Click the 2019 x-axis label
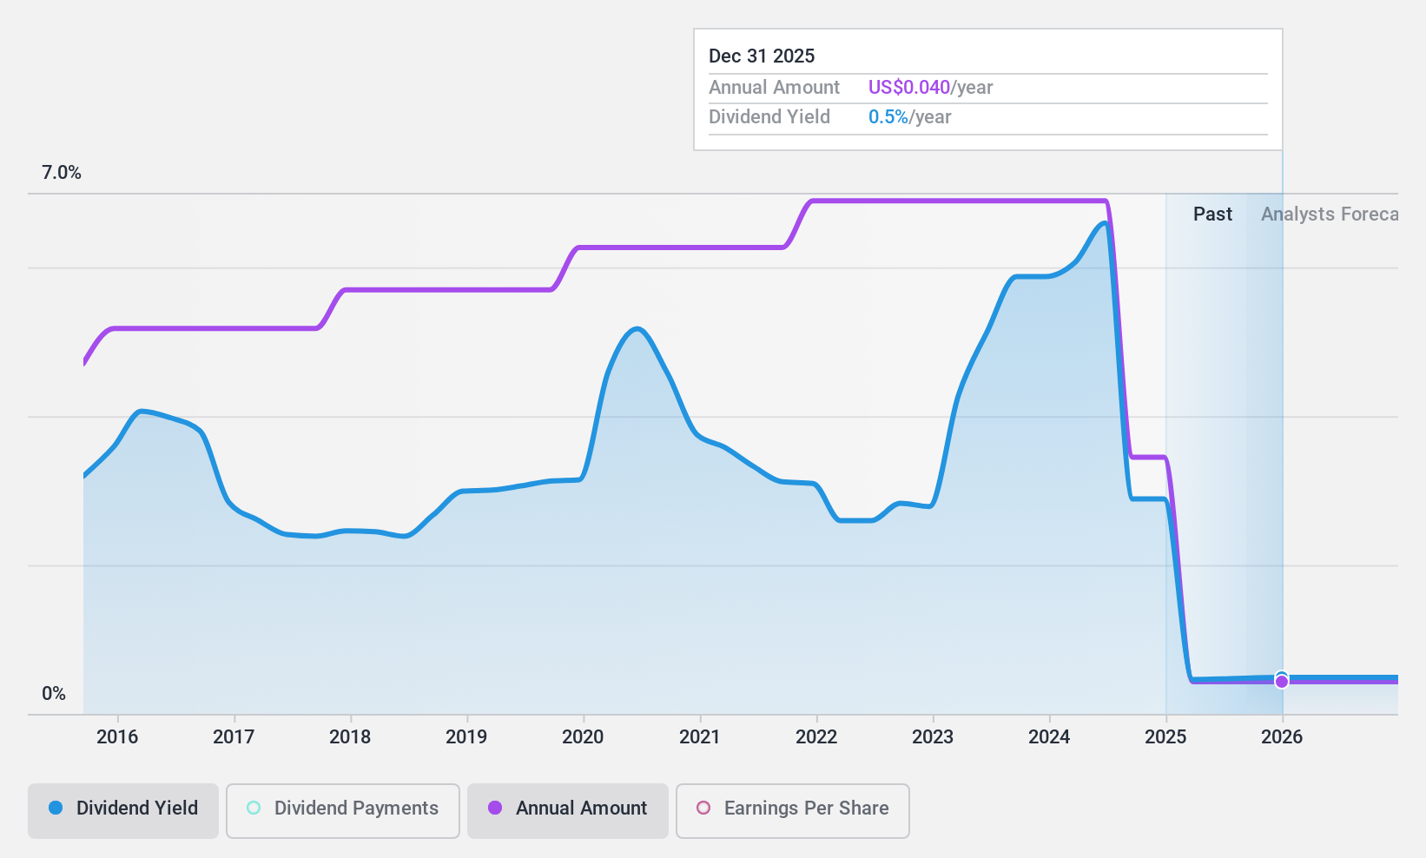The width and height of the screenshot is (1426, 858). tap(466, 736)
